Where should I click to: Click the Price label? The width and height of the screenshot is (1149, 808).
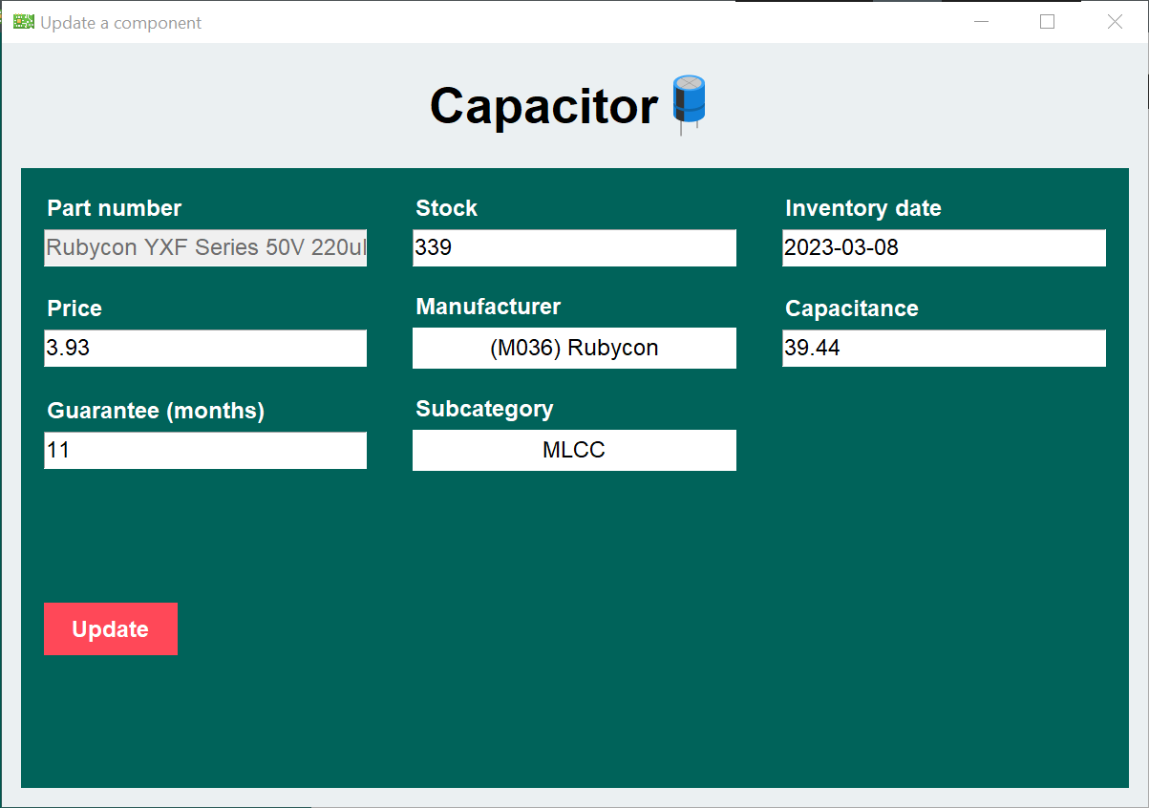pyautogui.click(x=74, y=308)
